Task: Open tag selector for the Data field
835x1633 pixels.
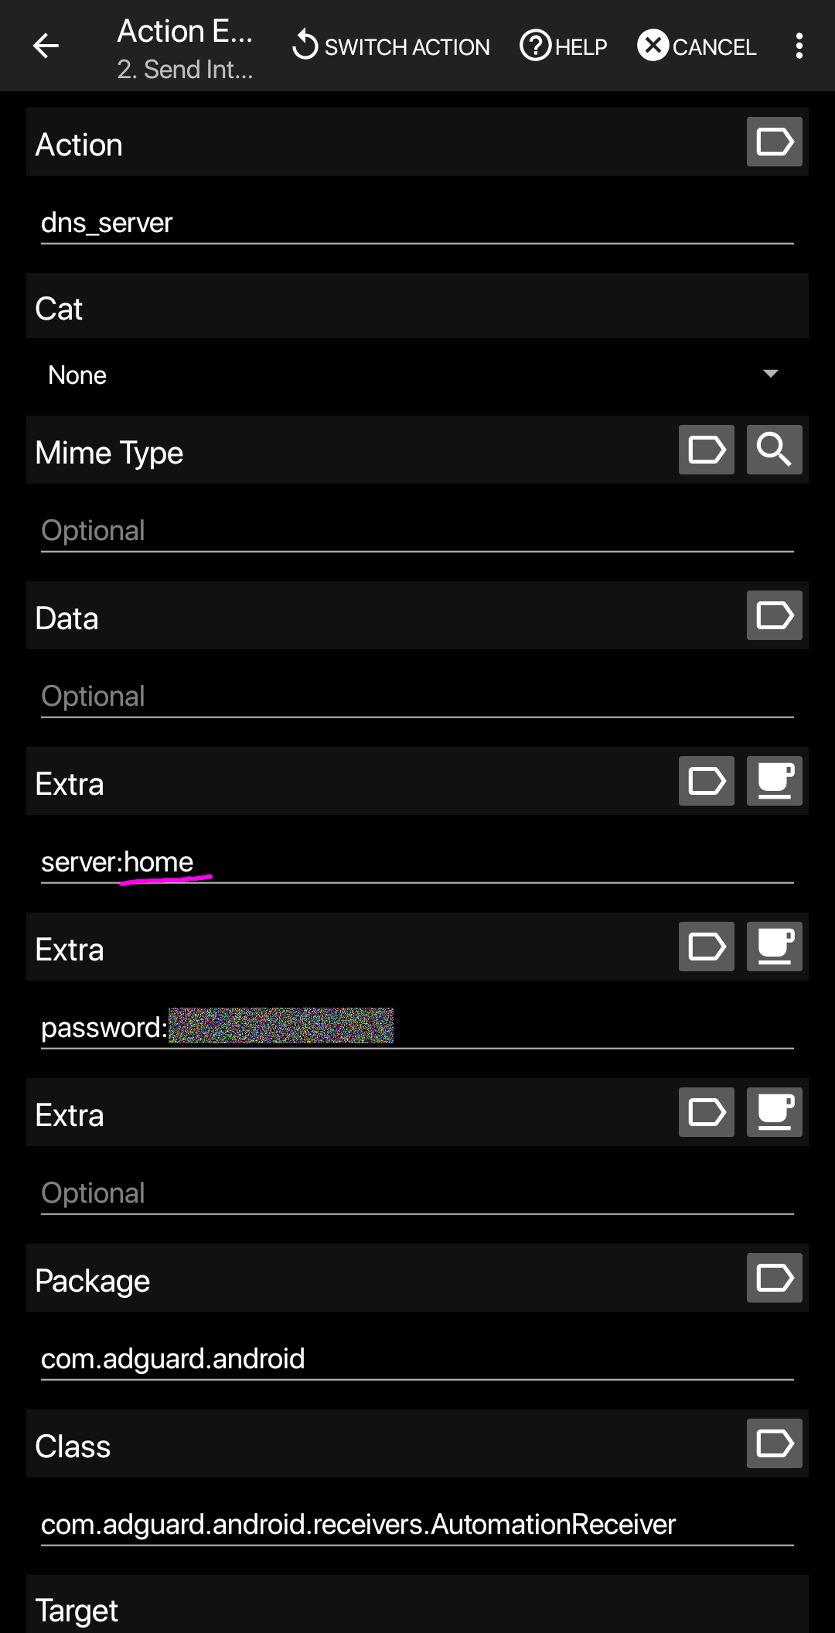Action: 773,615
